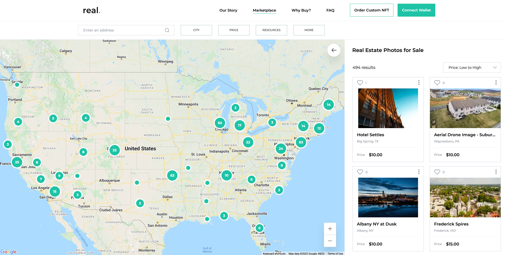The width and height of the screenshot is (505, 255).
Task: Open Frederick Spires three-dot options menu
Action: (x=496, y=172)
